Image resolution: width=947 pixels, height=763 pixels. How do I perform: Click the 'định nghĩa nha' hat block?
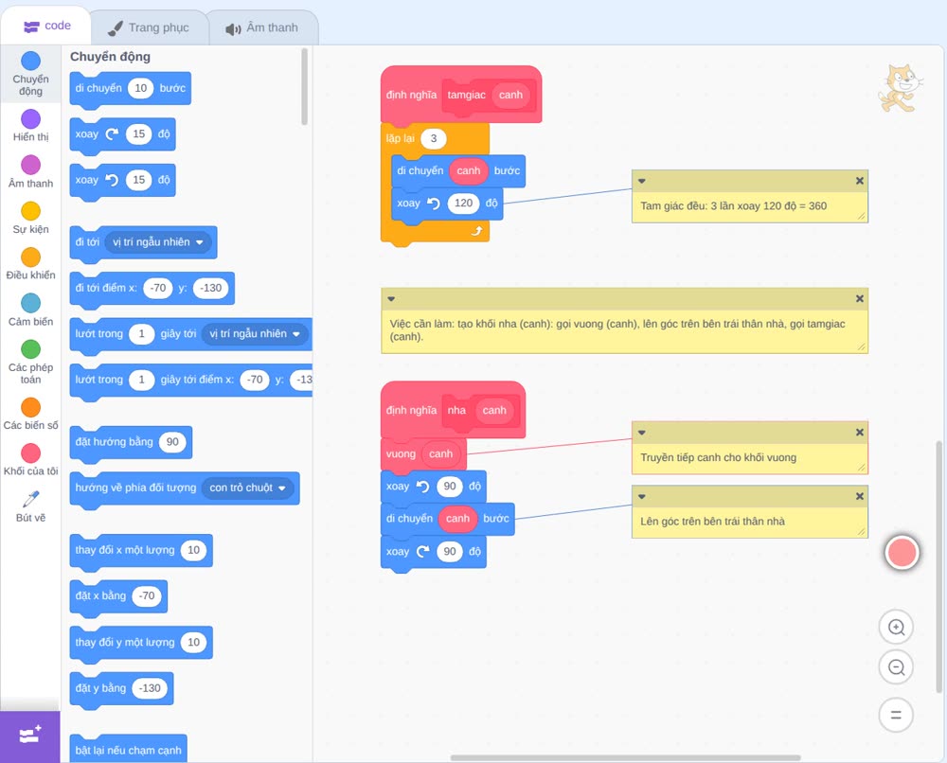411,411
